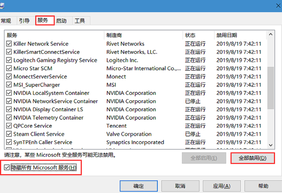282x193 pixels.
Task: Uncheck Hide all Microsoft services checkbox
Action: point(7,167)
